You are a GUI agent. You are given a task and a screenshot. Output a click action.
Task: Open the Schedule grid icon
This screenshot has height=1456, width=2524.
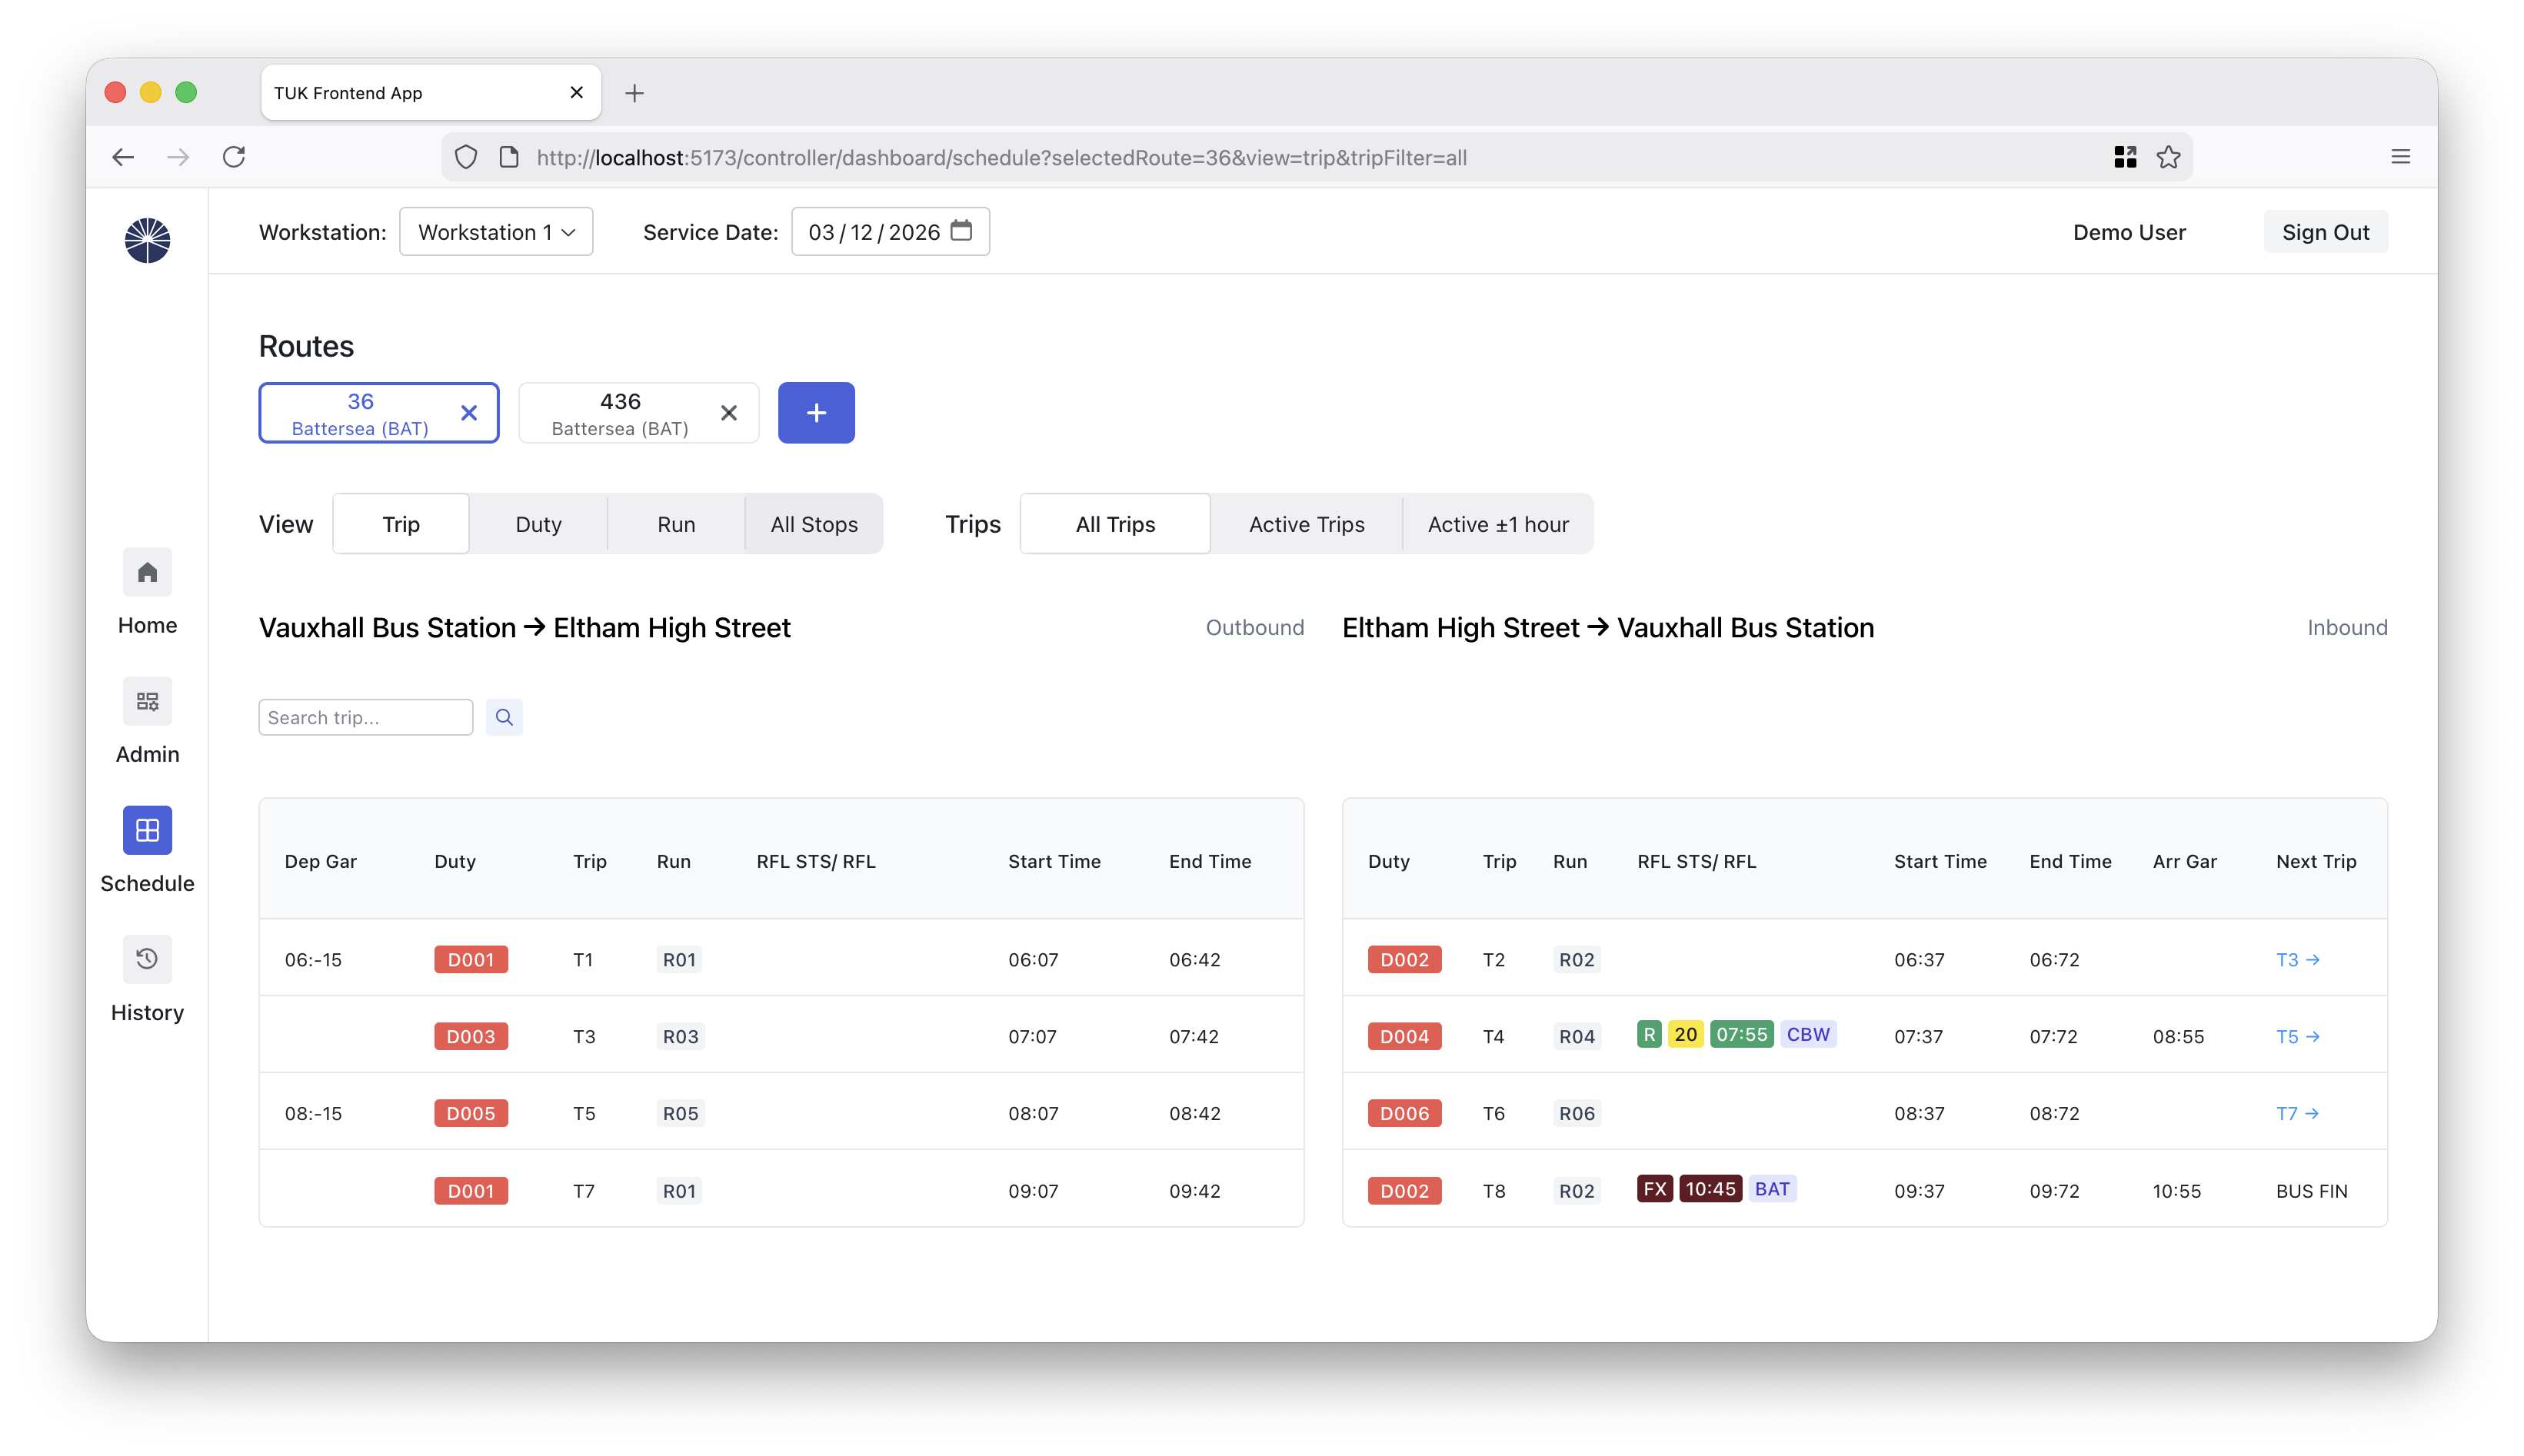click(147, 831)
